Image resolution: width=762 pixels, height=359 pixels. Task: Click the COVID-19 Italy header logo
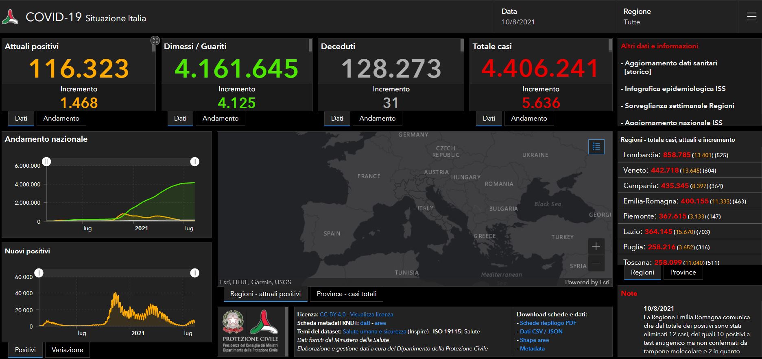coord(10,17)
